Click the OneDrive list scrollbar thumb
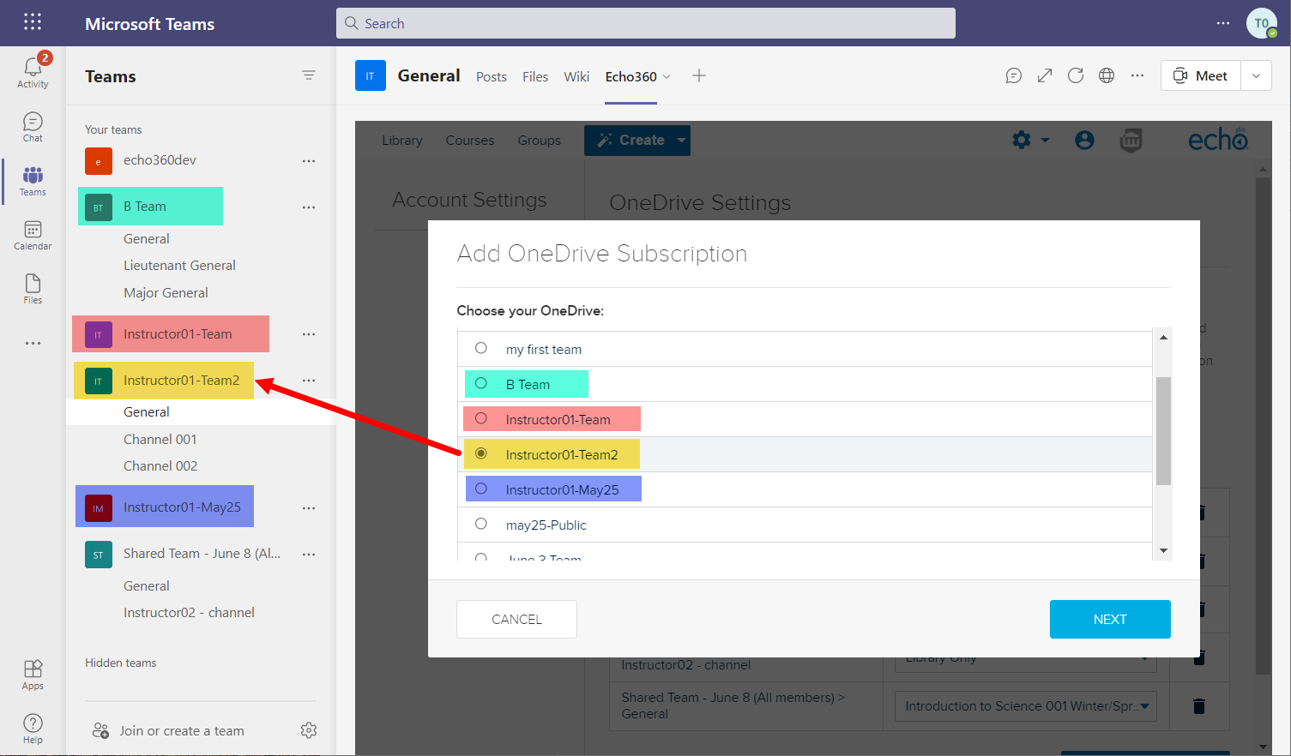1291x756 pixels. (1163, 431)
